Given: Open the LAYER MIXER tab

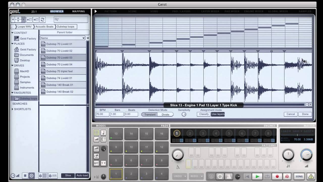Looking at the screenshot, I should click(210, 11).
